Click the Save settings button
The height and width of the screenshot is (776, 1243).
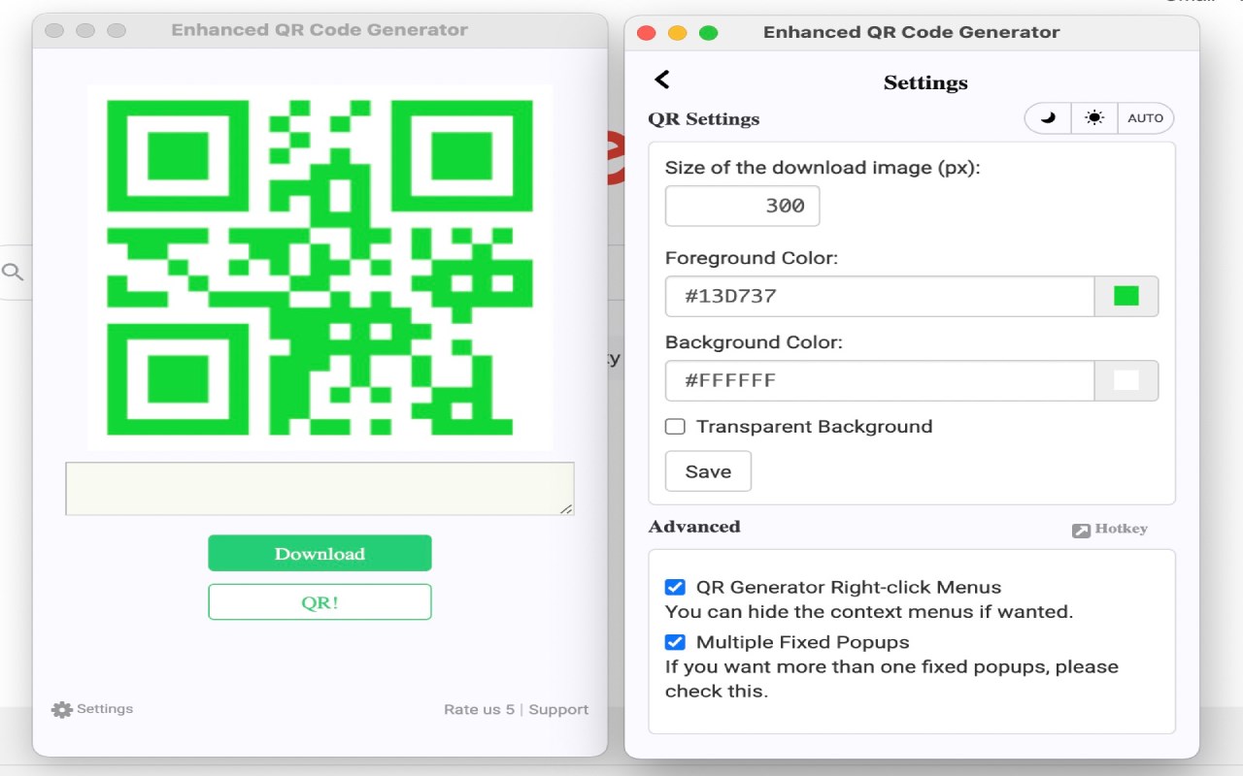(x=708, y=471)
